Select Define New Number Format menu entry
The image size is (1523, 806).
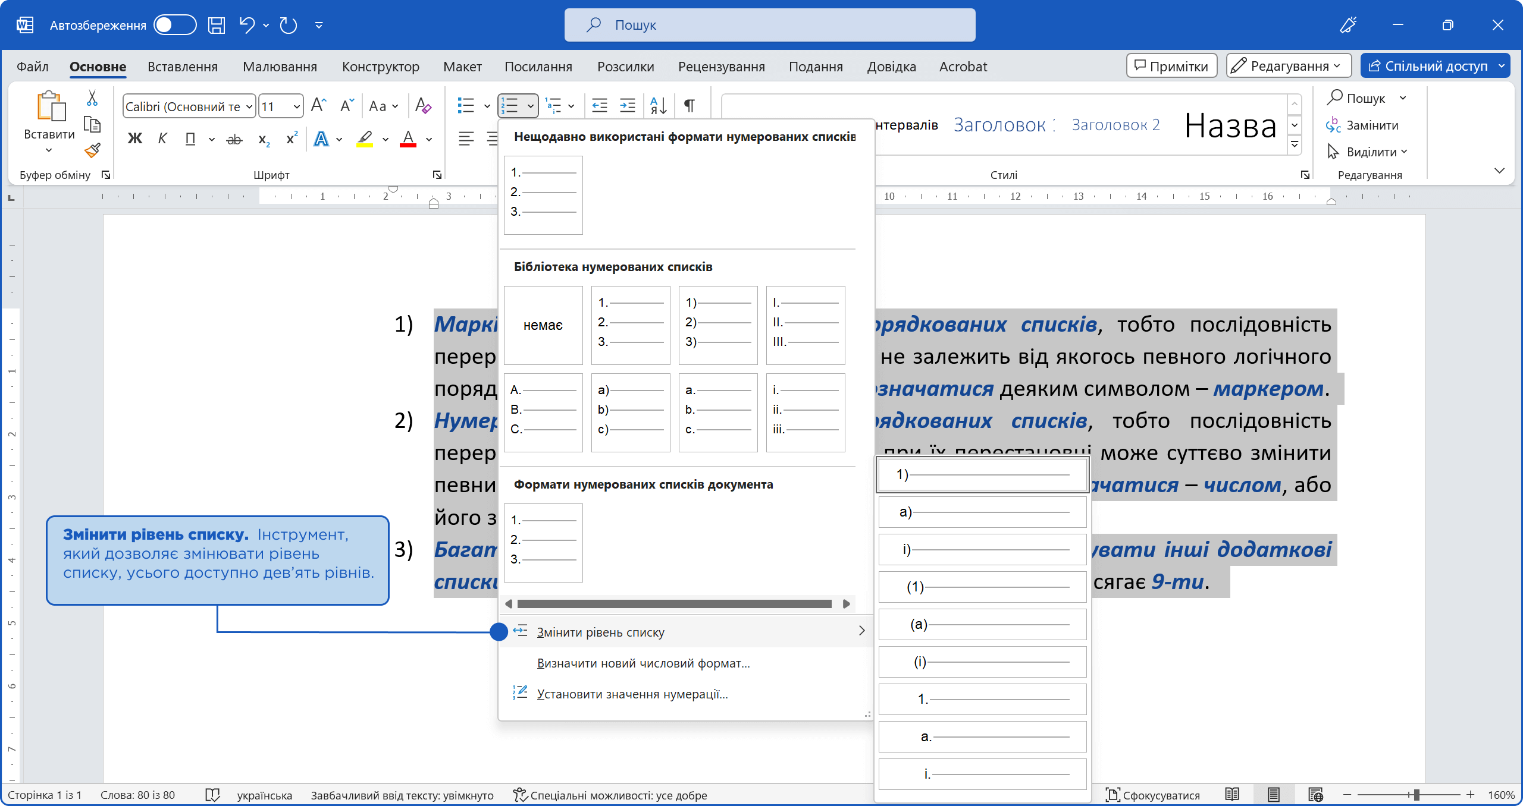click(643, 663)
